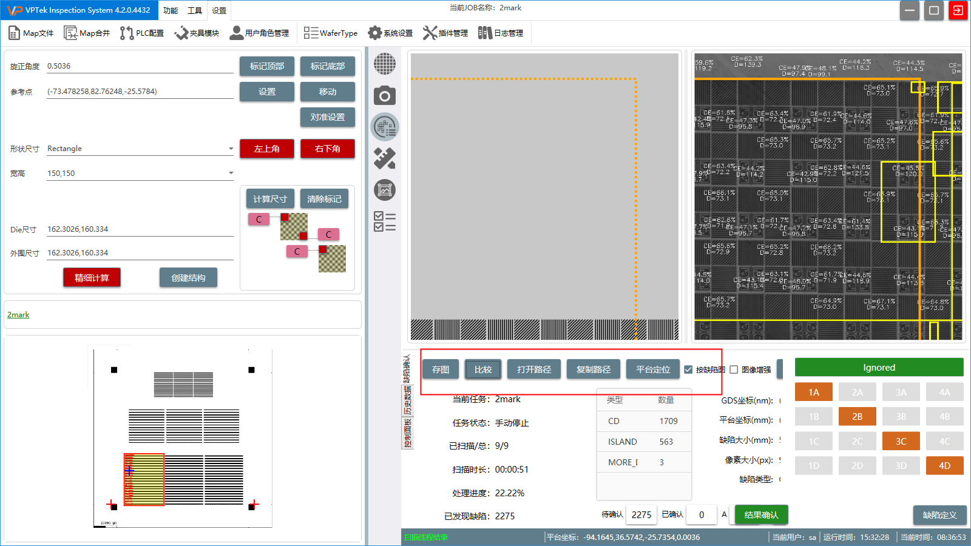Click the 旋正角度 input field
971x546 pixels.
[x=140, y=66]
